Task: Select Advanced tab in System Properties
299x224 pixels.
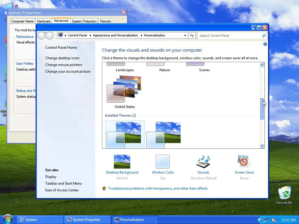Action: point(61,21)
